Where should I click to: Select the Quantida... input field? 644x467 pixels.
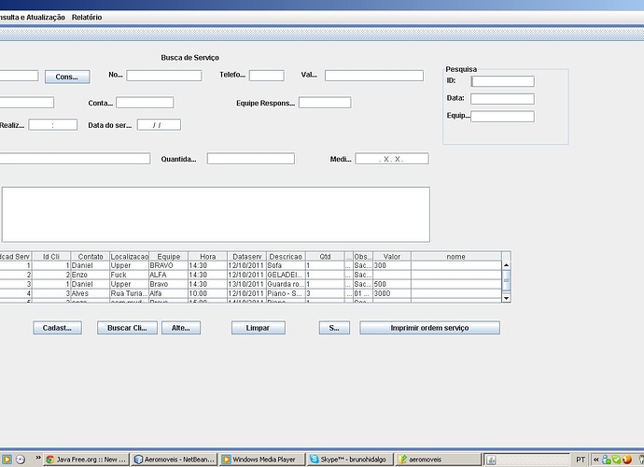(250, 159)
